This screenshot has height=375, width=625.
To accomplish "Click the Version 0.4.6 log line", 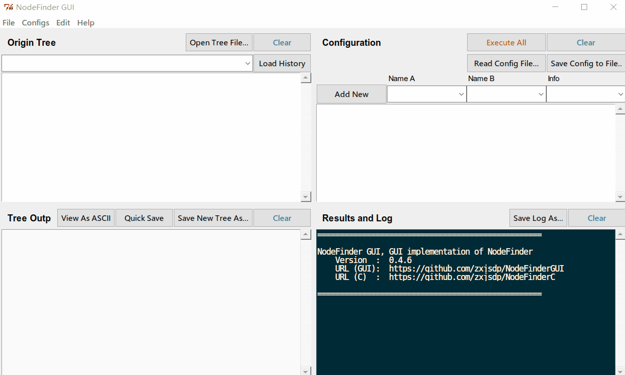I will pos(374,260).
